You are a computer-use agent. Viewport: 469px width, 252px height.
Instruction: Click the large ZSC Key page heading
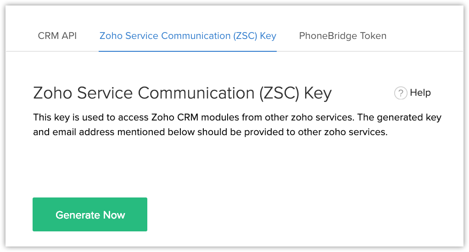click(182, 93)
